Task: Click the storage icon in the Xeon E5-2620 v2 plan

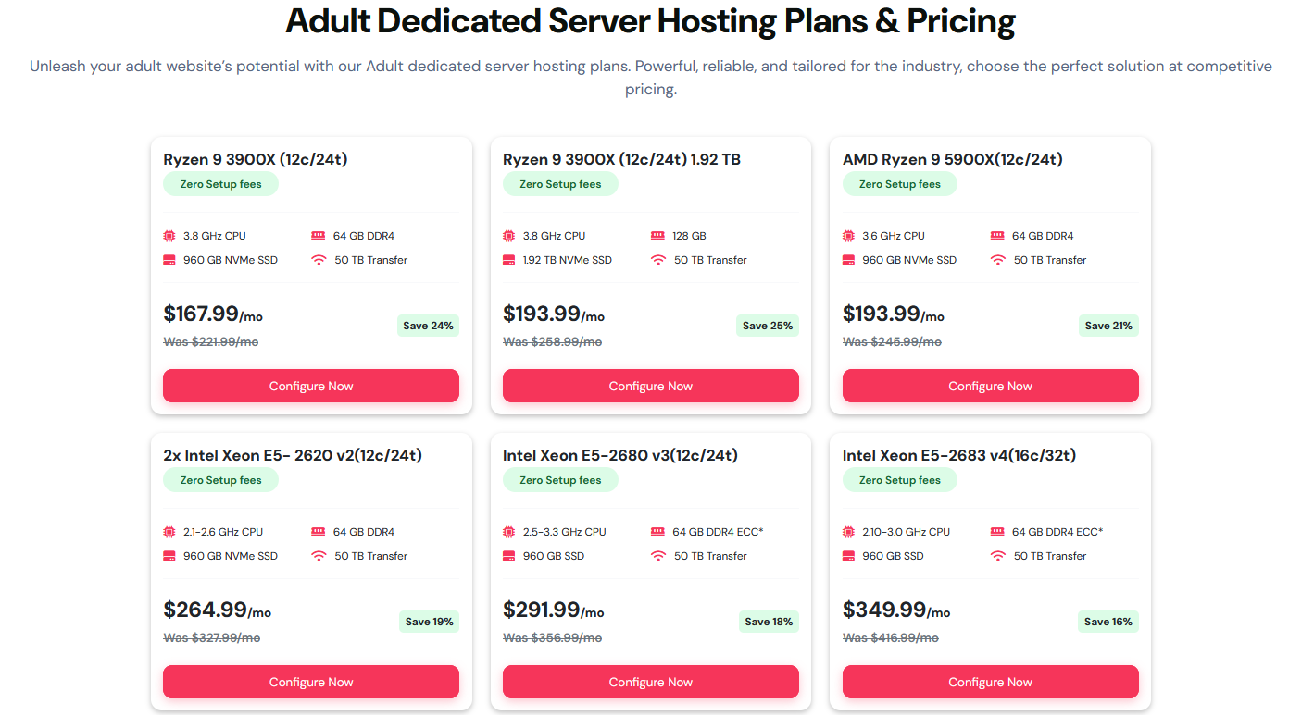Action: click(169, 556)
